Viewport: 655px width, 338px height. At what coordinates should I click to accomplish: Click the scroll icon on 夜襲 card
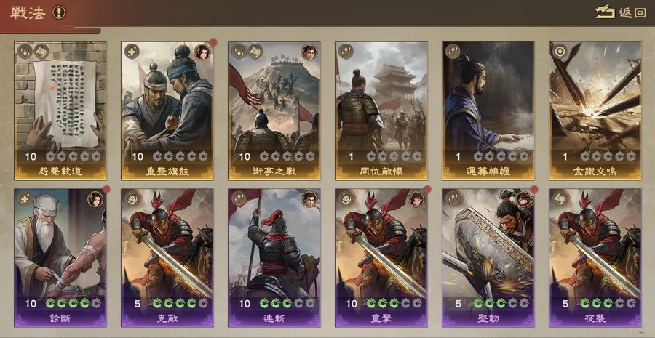[560, 198]
